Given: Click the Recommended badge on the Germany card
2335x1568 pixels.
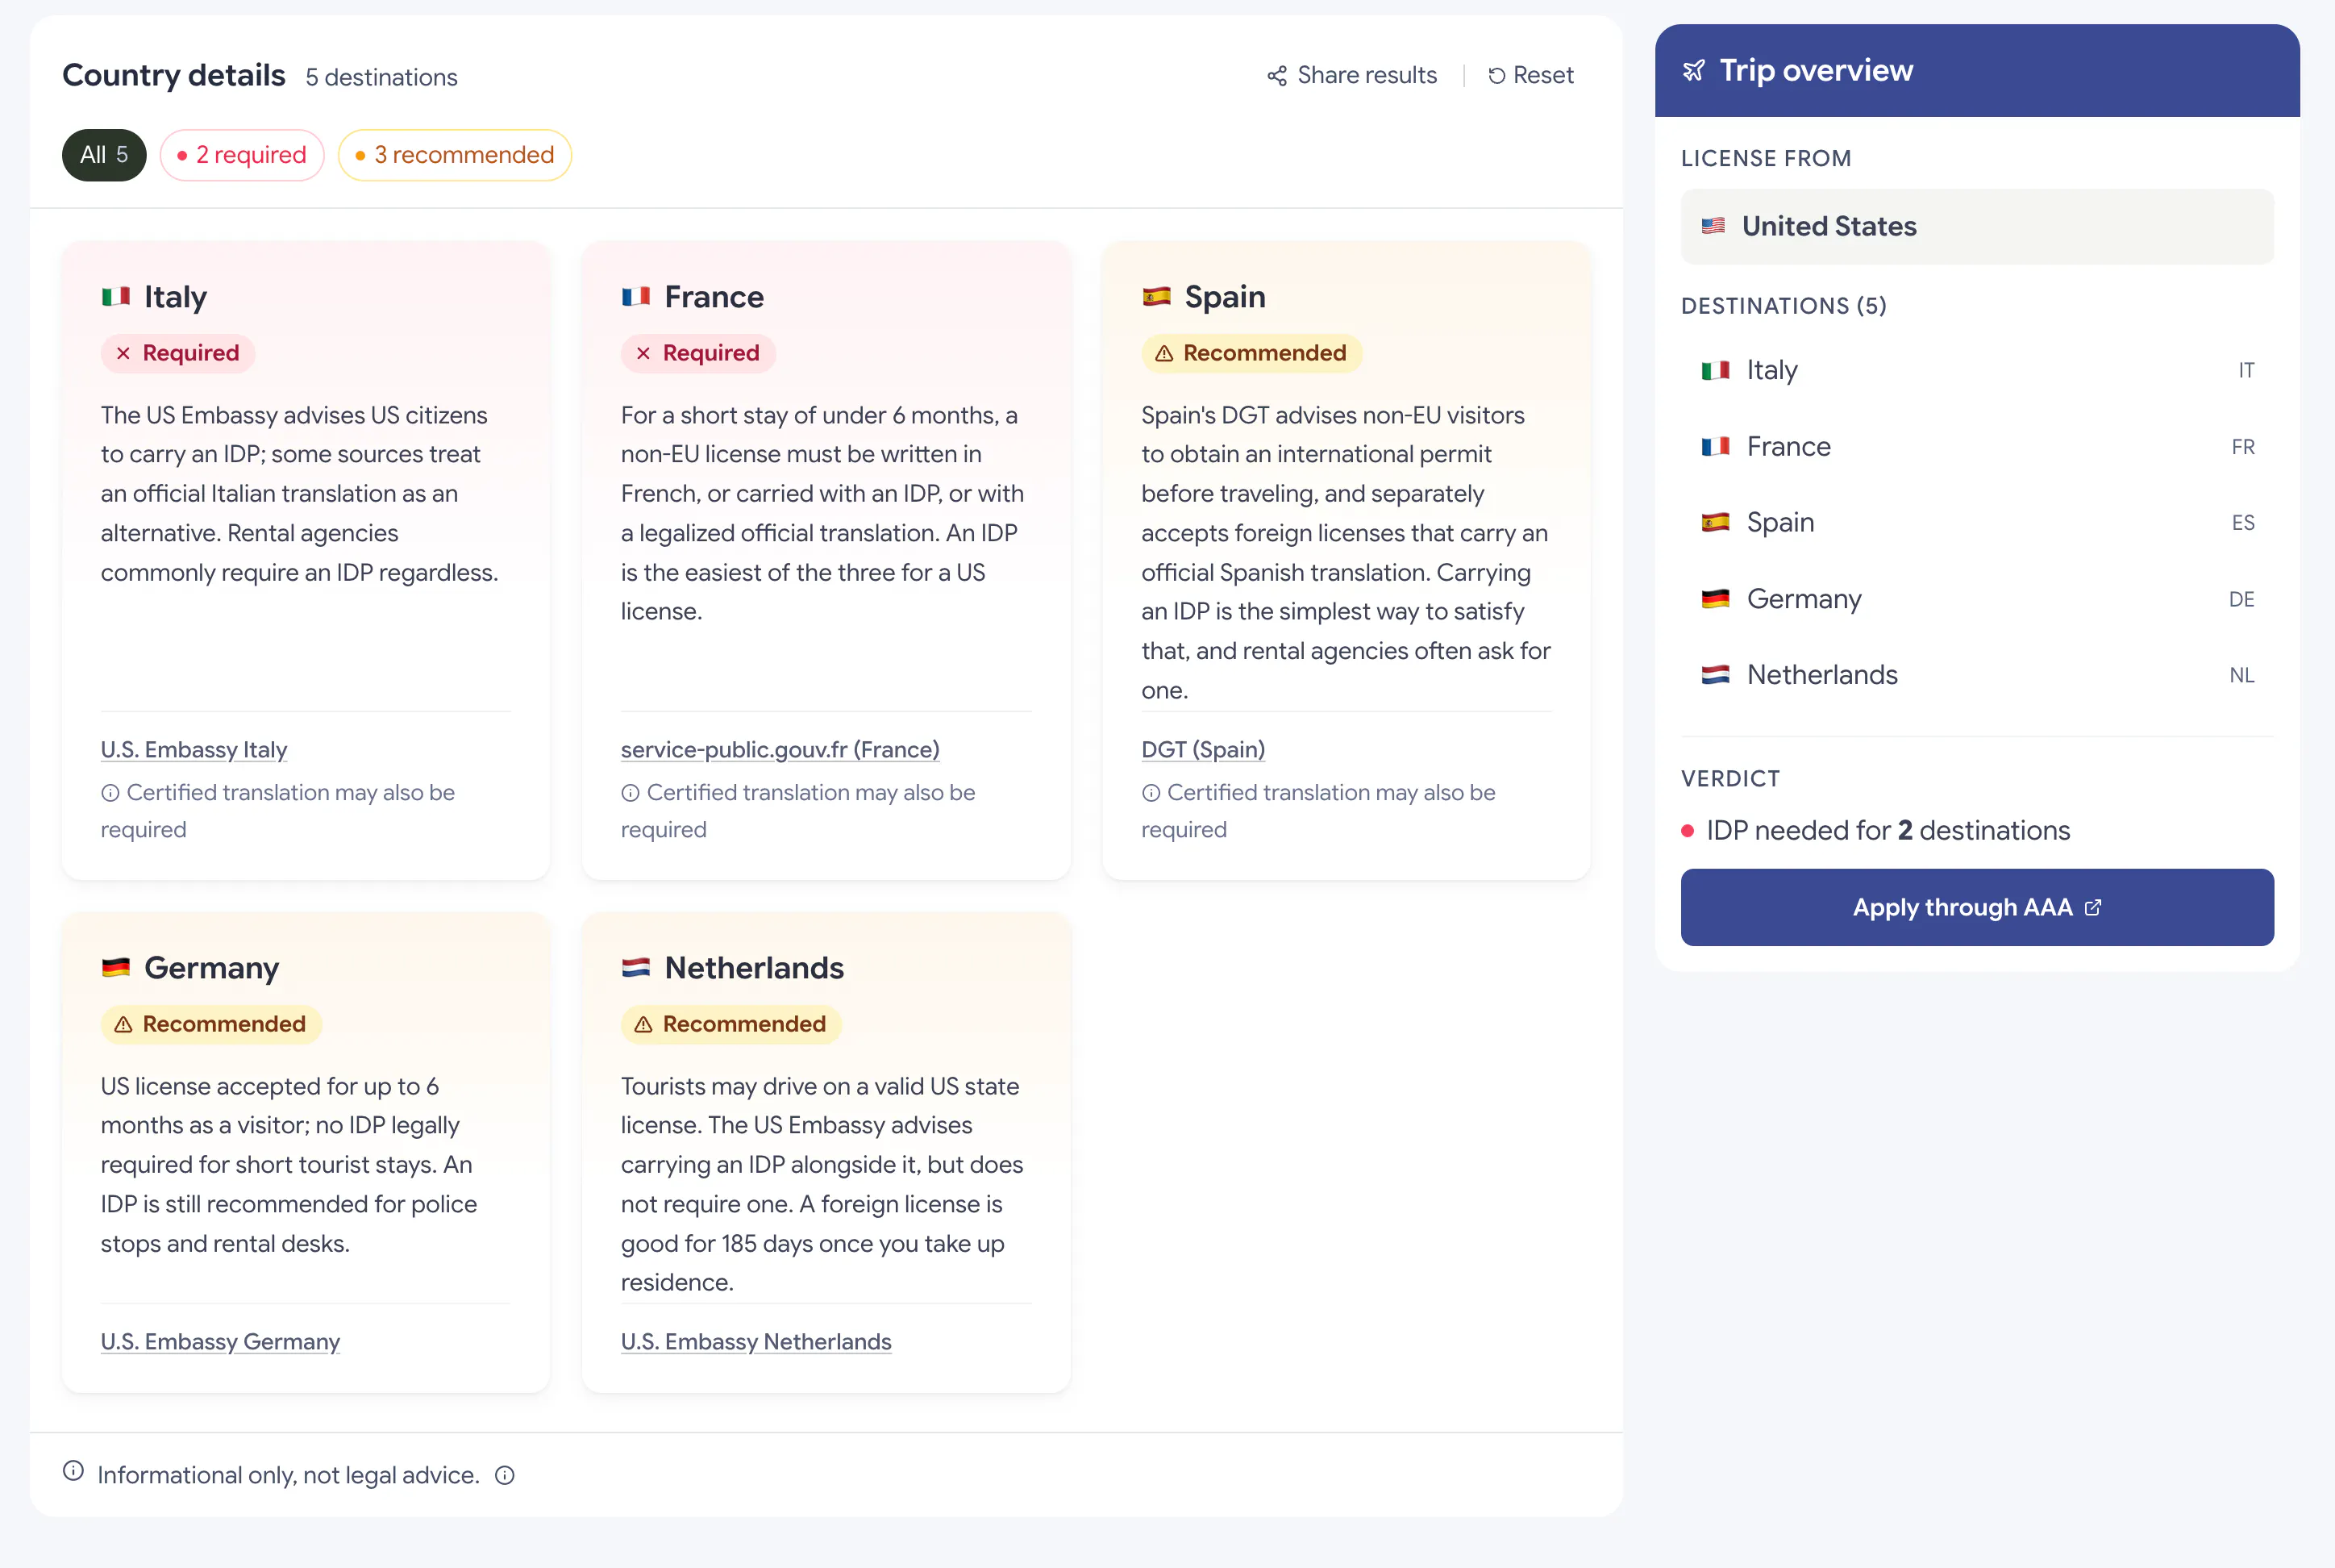Looking at the screenshot, I should coord(211,1025).
